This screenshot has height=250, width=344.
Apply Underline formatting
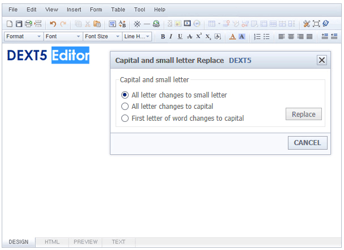(180, 36)
